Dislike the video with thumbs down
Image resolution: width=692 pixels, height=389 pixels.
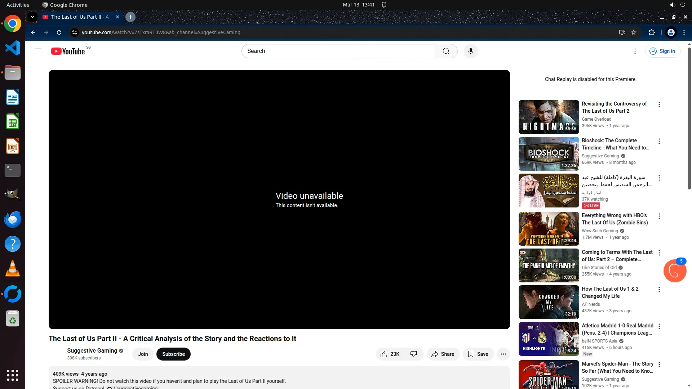point(414,354)
